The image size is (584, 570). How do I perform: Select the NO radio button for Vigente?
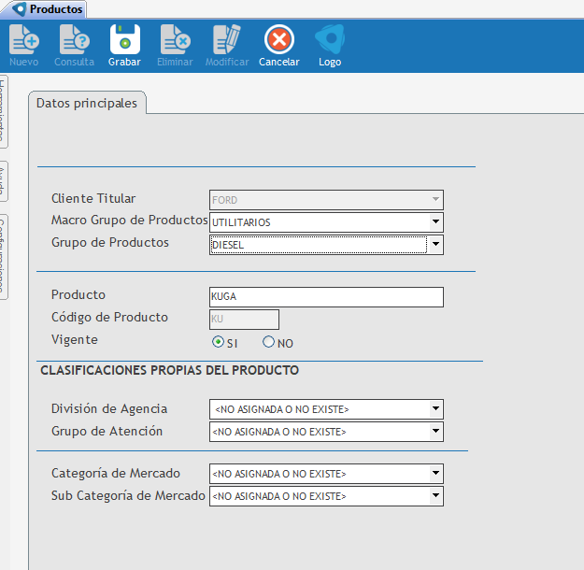(269, 342)
